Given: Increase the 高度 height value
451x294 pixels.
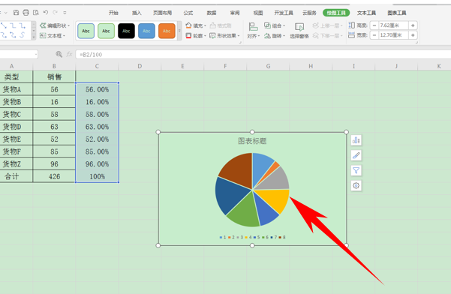Looking at the screenshot, I should pyautogui.click(x=413, y=25).
